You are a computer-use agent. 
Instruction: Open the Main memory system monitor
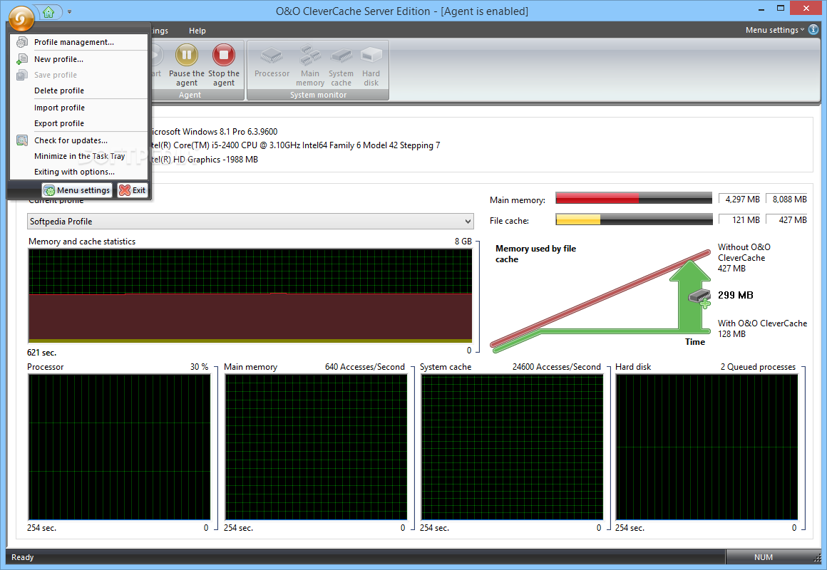(310, 65)
